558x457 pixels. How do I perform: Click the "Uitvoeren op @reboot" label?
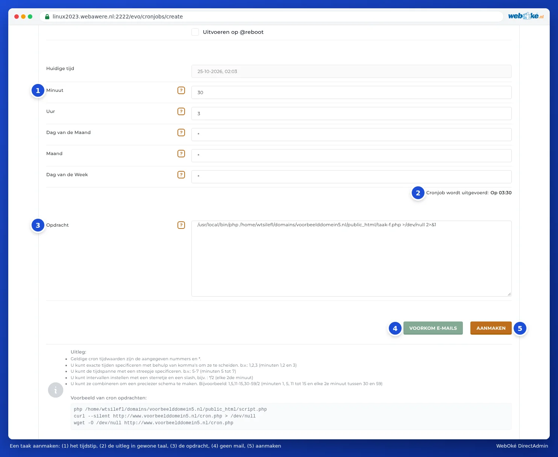coord(233,32)
